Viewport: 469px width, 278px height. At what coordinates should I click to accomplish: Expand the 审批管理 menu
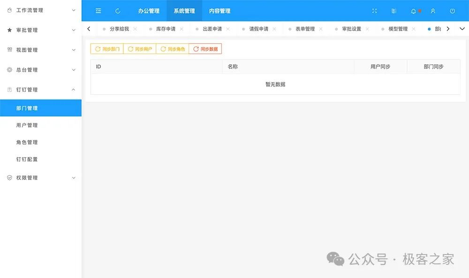(74, 30)
